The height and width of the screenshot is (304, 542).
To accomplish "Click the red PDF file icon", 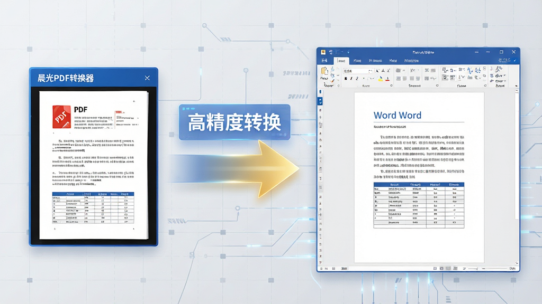I will (61, 117).
